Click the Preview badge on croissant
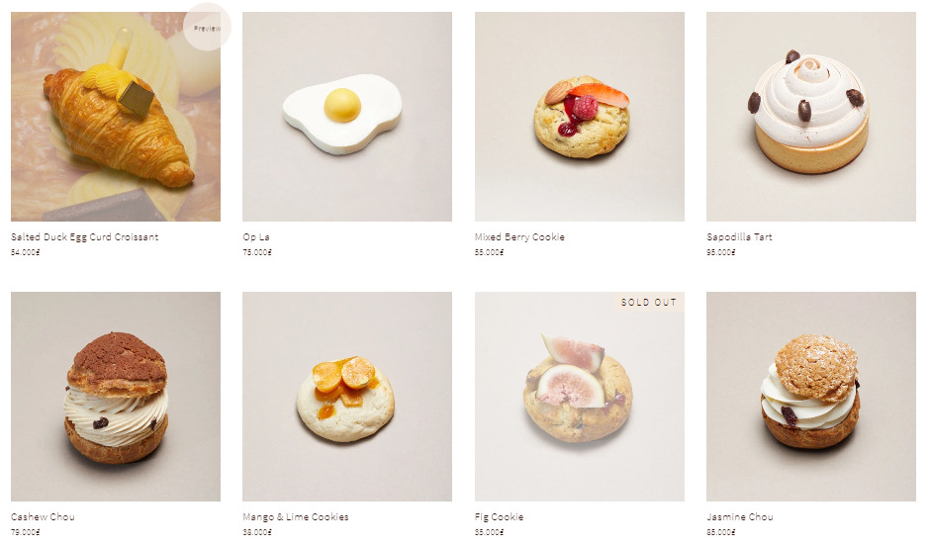930x548 pixels. click(207, 28)
